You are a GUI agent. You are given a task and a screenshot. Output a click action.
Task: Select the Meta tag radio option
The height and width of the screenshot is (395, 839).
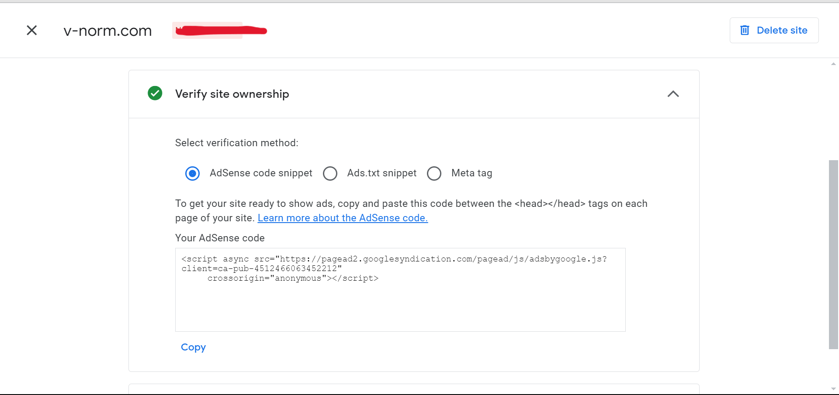434,173
